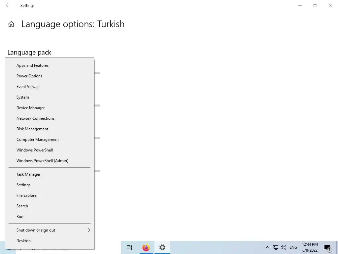This screenshot has height=254, width=338.
Task: Launch Computer Management from menu
Action: point(50,140)
